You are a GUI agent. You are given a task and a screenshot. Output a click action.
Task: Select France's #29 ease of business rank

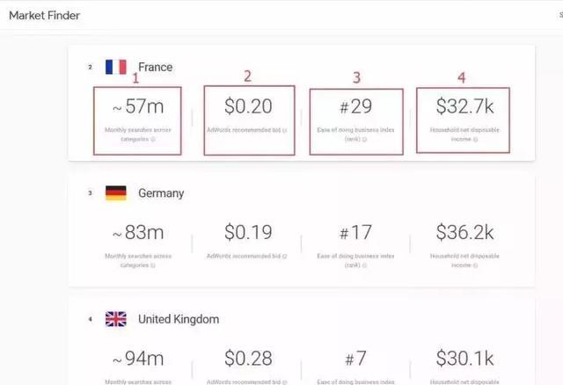click(x=355, y=106)
